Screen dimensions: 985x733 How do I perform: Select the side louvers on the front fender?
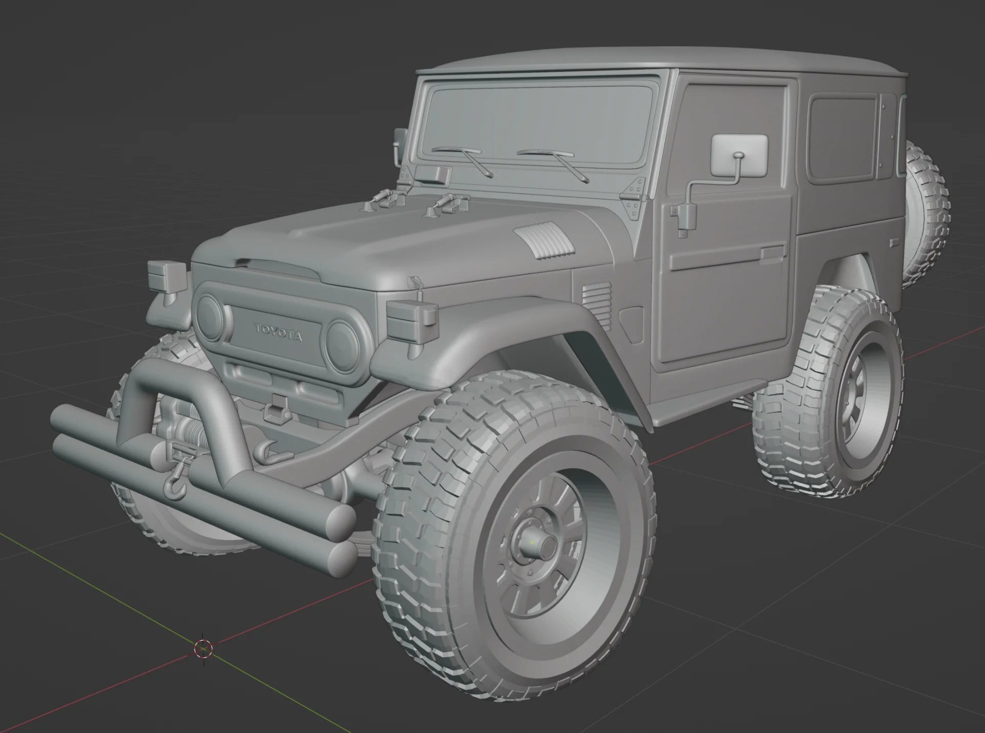click(597, 306)
